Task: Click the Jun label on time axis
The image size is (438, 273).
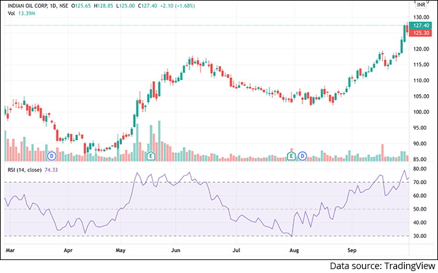Action: pos(175,250)
